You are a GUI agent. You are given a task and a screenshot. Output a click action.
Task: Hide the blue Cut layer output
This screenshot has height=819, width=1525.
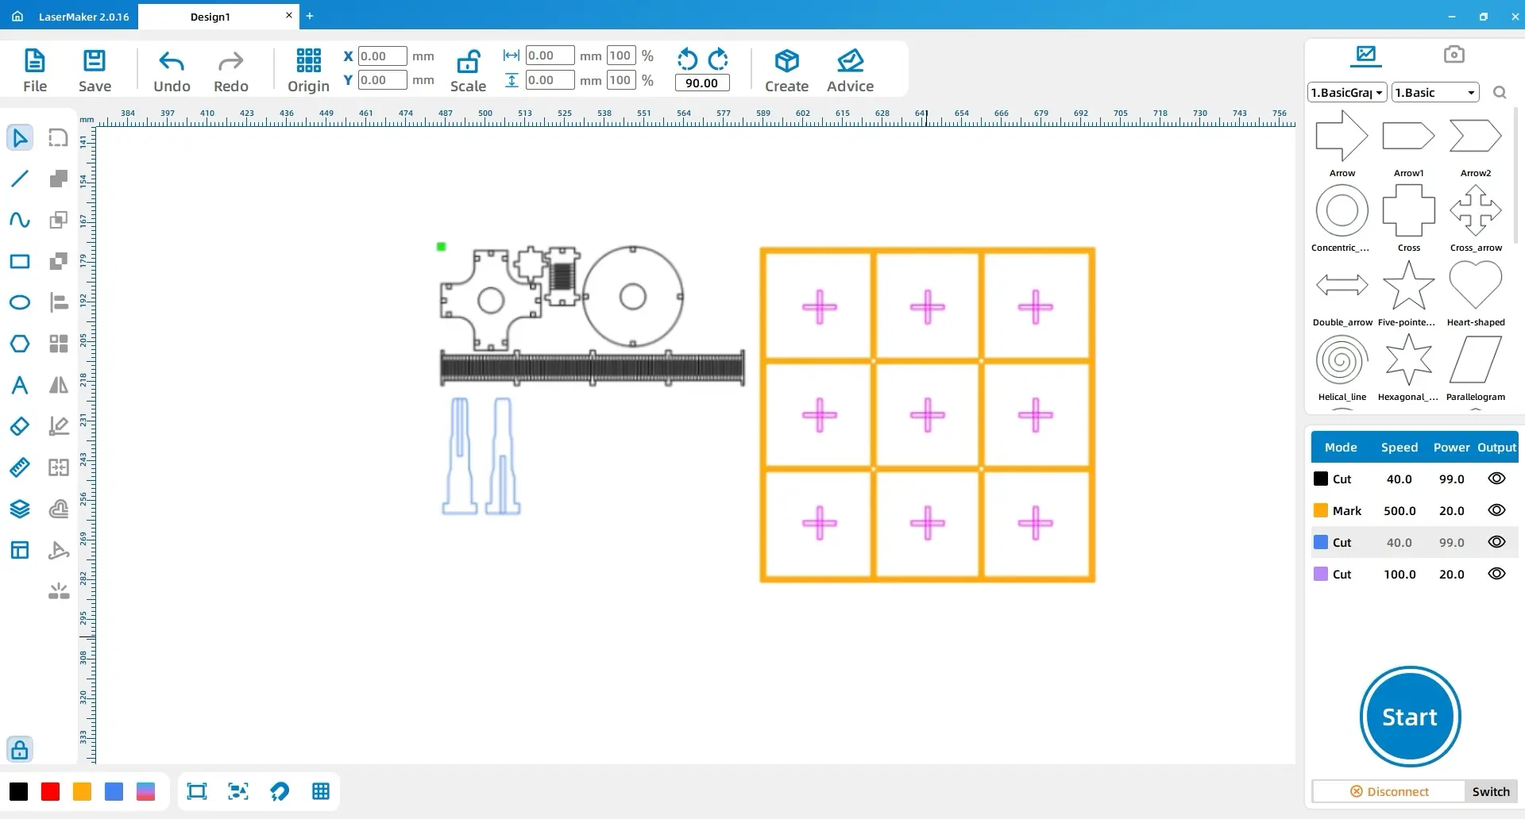click(x=1496, y=542)
